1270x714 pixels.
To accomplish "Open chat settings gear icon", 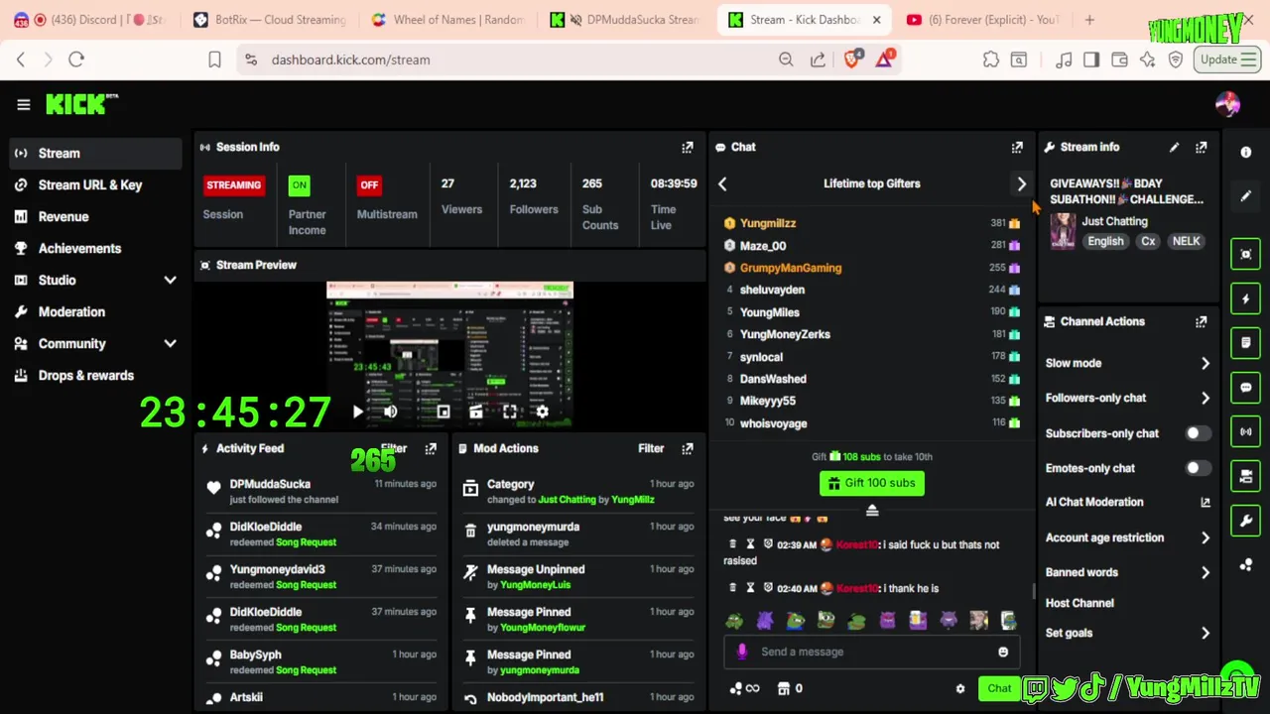I will click(x=959, y=688).
